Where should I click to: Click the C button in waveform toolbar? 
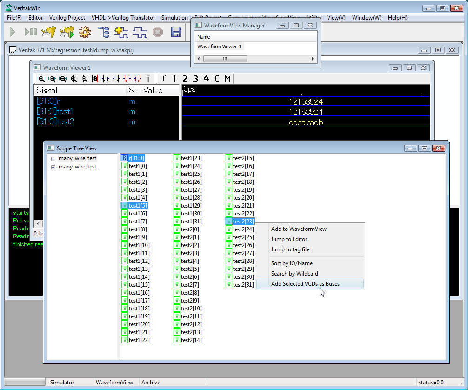coord(217,79)
